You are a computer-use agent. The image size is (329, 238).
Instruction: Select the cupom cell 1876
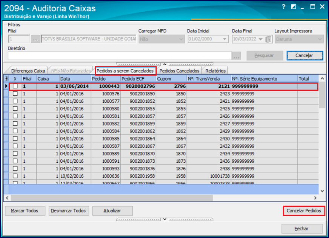click(171, 169)
